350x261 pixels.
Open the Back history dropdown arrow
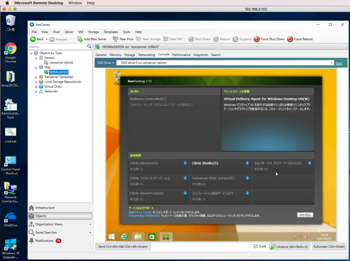46,39
